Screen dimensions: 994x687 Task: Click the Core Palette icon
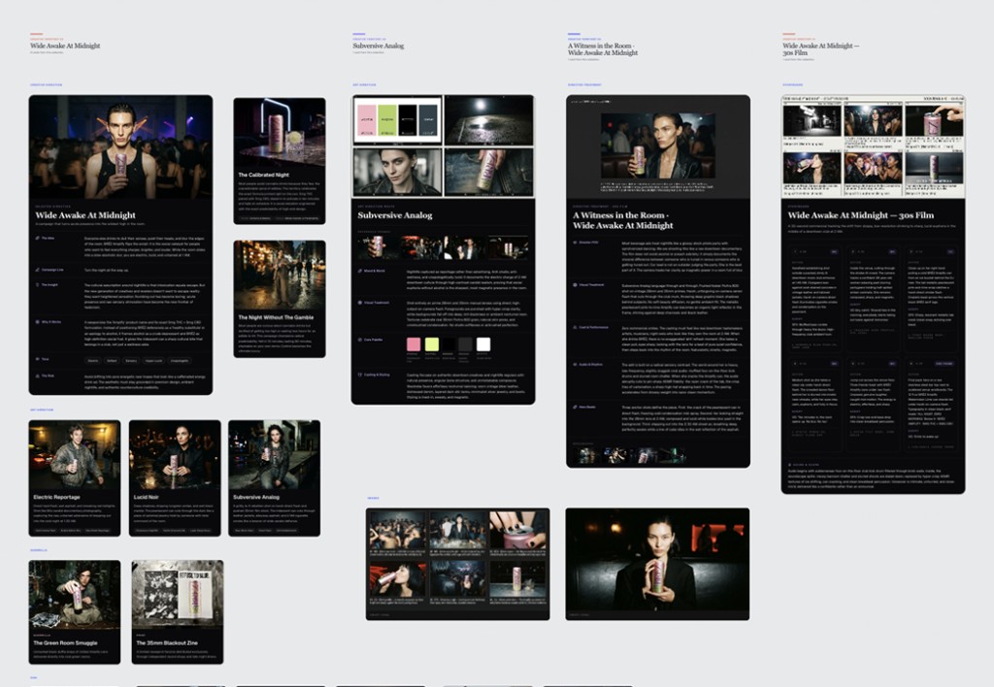pos(360,340)
